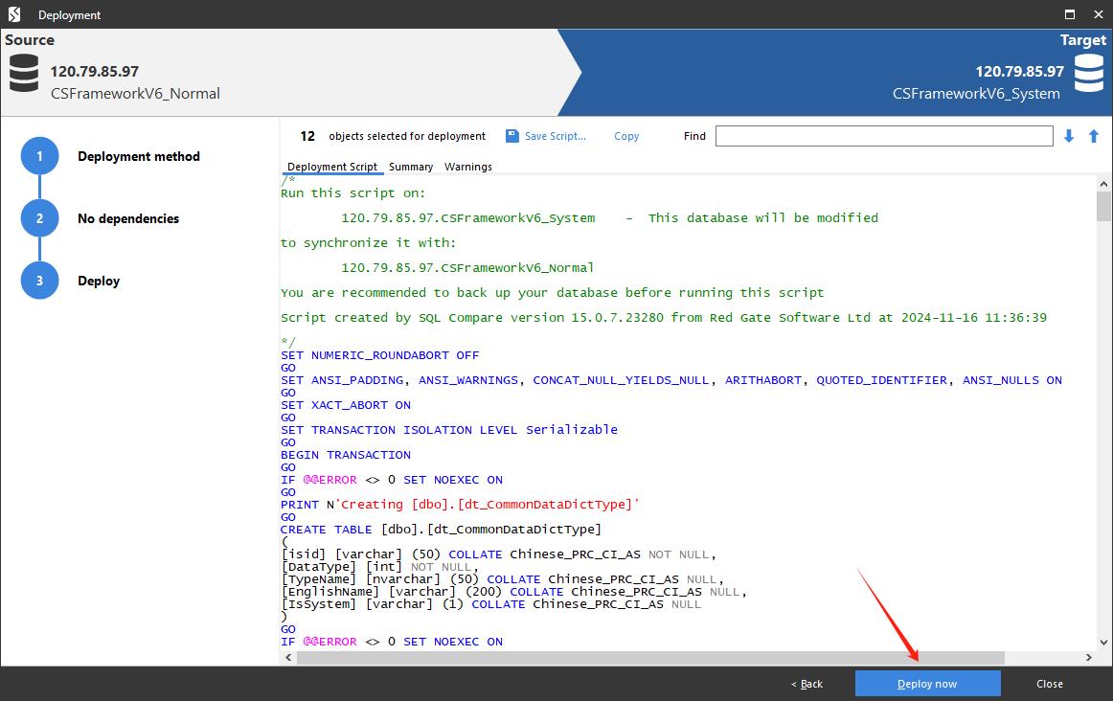The height and width of the screenshot is (701, 1113).
Task: Maximize the Deployment window
Action: pos(1069,14)
